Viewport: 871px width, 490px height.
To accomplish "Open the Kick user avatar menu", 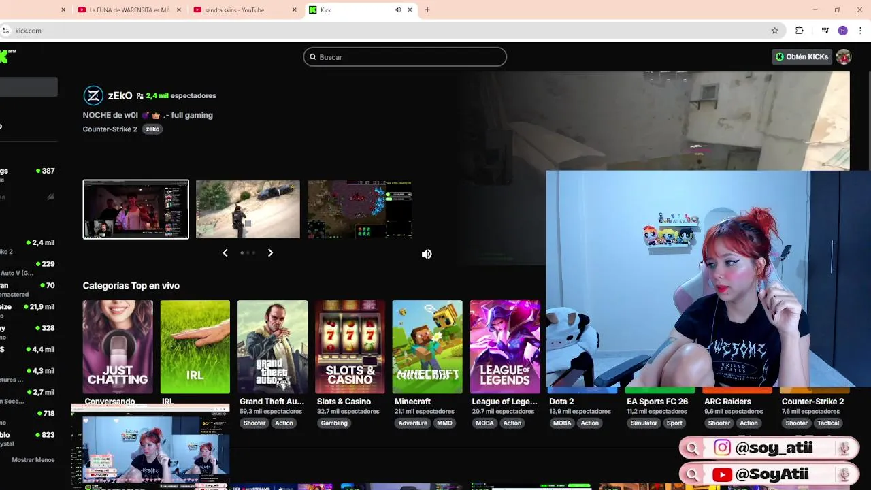I will pos(844,57).
